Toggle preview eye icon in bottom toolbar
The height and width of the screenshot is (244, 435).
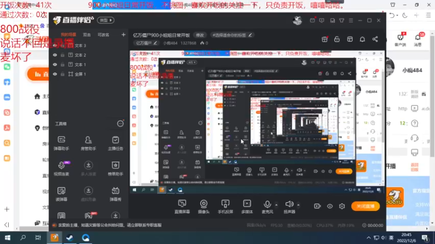(330, 206)
